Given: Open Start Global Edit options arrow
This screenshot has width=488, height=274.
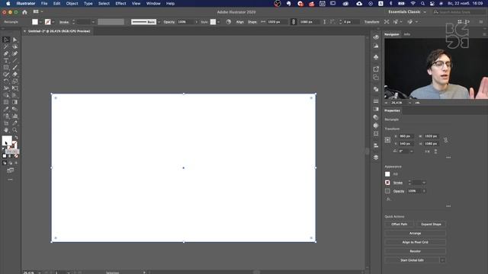Looking at the screenshot, I should tap(442, 260).
